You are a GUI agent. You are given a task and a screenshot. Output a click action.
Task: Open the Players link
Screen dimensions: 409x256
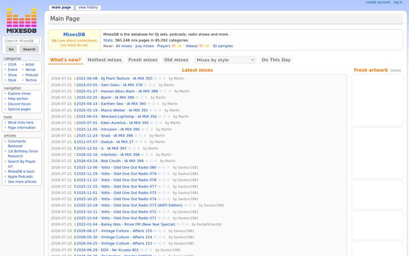164,46
